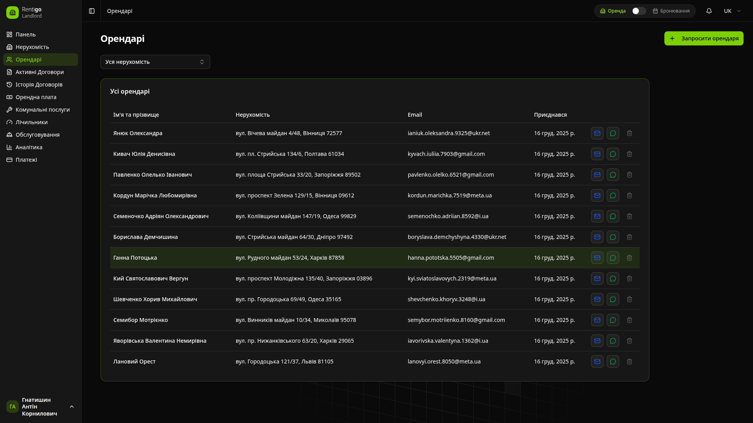Click email icon for Янюк Олександра

pos(597,133)
